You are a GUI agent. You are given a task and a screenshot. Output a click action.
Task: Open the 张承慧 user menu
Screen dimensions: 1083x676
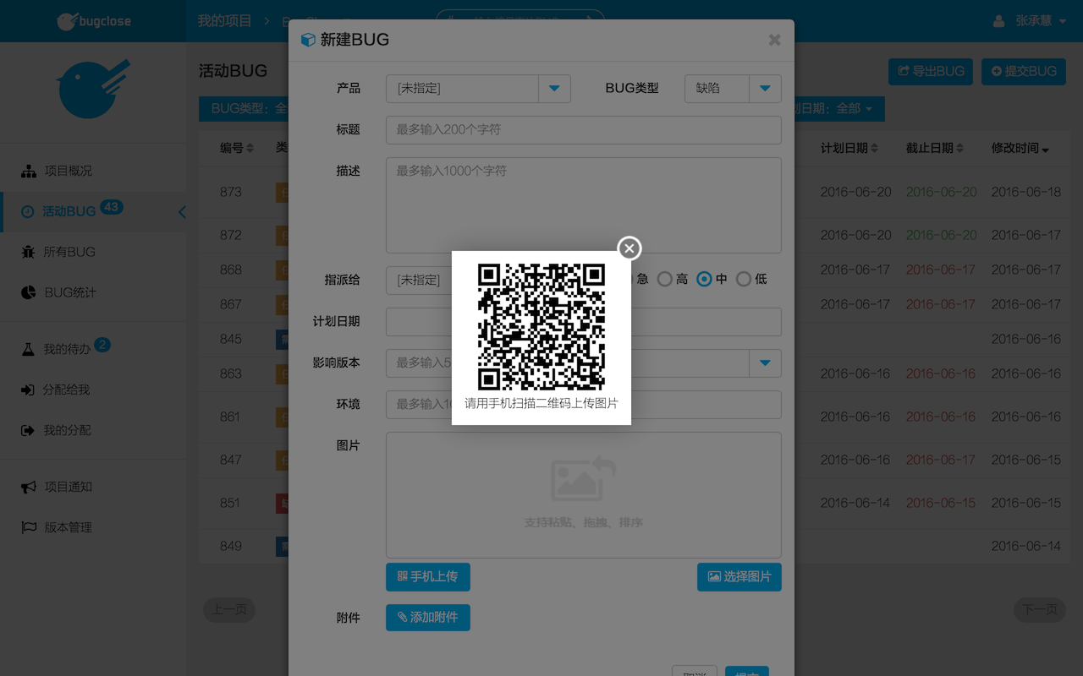pos(1030,21)
